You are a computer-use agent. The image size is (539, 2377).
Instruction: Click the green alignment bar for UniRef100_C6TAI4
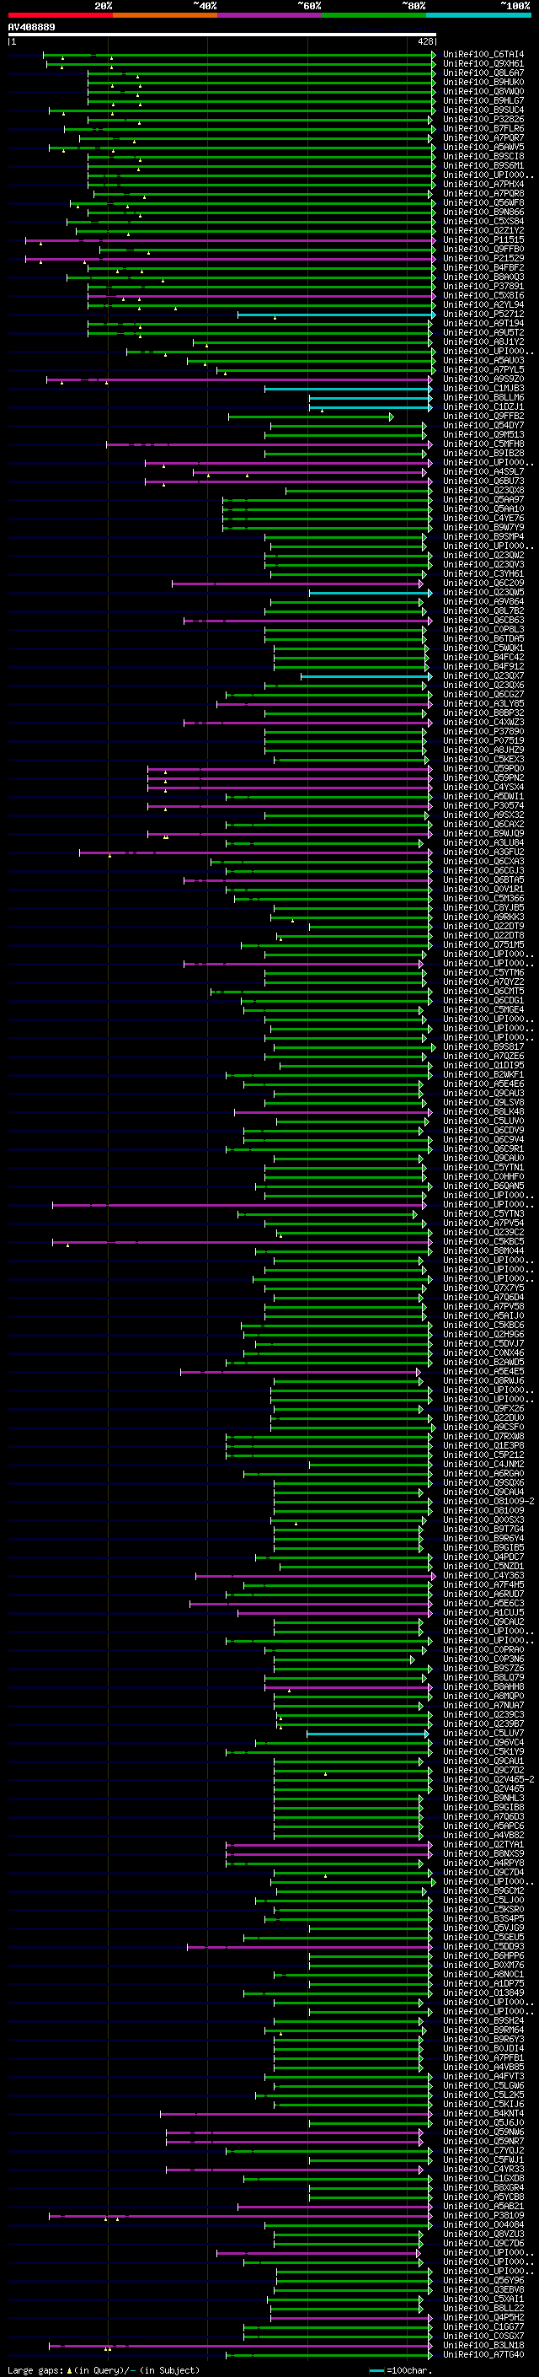tap(238, 56)
